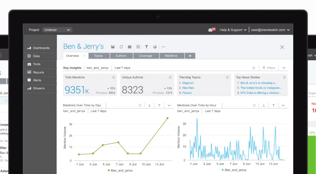Screen dimensions: 316x174
Task: Filter the Mentions Over Time by Hour chart
Action: (273, 105)
